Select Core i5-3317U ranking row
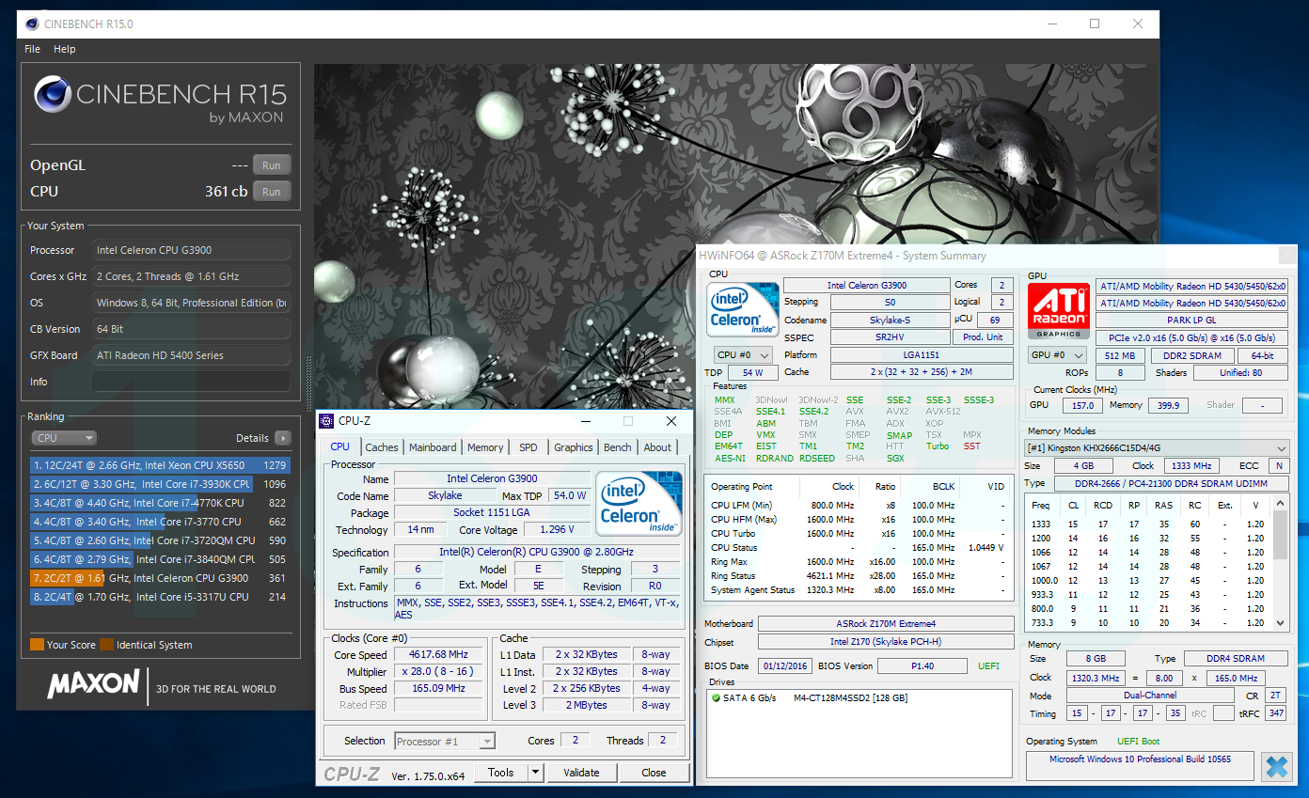 160,597
